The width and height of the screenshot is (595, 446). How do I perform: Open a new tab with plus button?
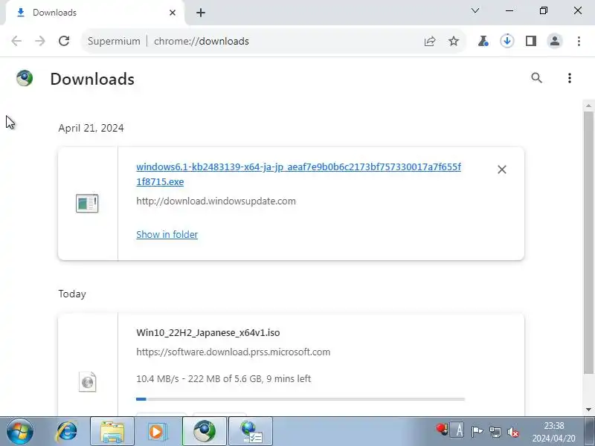coord(201,13)
